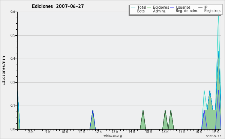
Task: Click the 0.6 y-axis value
Action: click(x=13, y=12)
